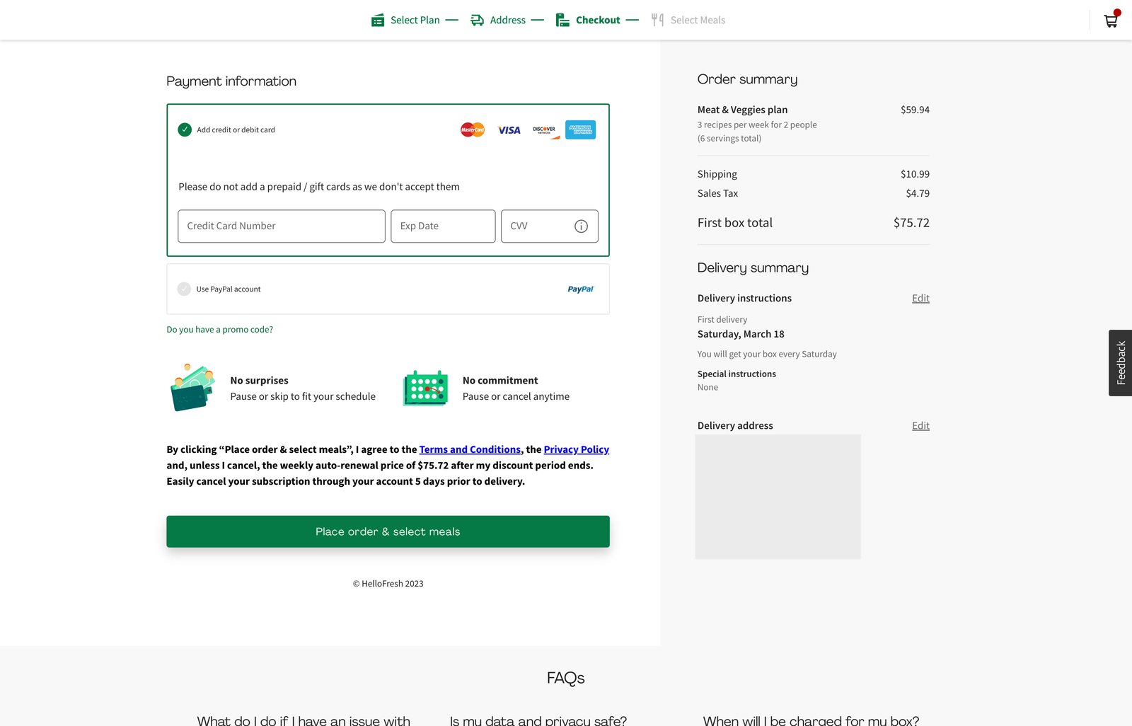Open the Privacy Policy link
Screen dimensions: 1132x726
coord(576,450)
